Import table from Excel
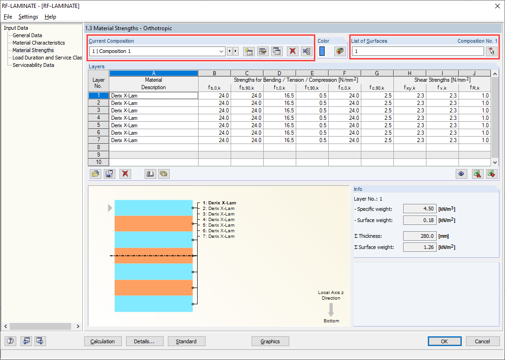The image size is (505, 360). coord(492,174)
